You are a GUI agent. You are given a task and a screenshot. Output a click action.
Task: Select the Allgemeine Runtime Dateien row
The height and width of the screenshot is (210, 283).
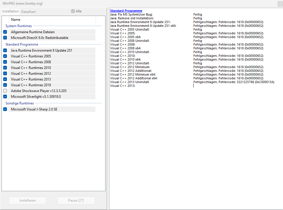coord(52,32)
